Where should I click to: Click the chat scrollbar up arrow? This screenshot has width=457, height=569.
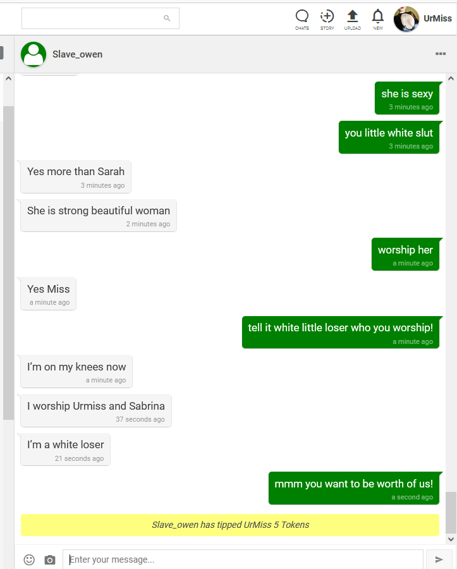[451, 78]
